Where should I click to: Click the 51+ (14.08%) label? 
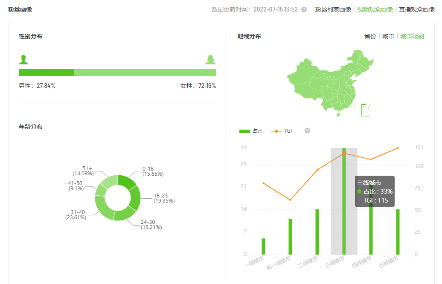(83, 171)
